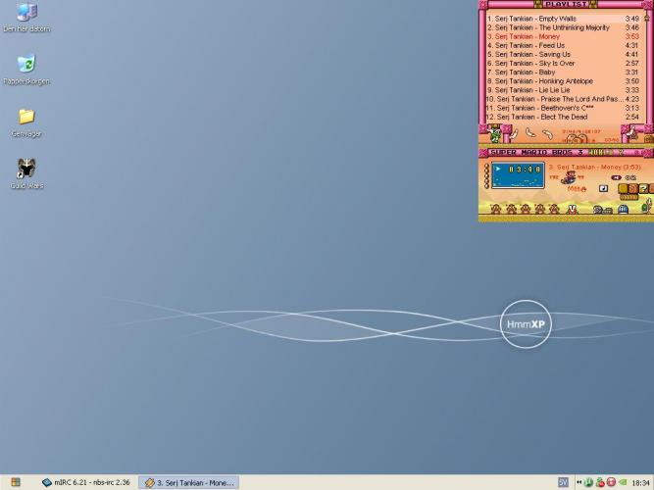This screenshot has height=490, width=654.
Task: Switch to the mIRC 6.21 taskbar button
Action: tap(86, 482)
